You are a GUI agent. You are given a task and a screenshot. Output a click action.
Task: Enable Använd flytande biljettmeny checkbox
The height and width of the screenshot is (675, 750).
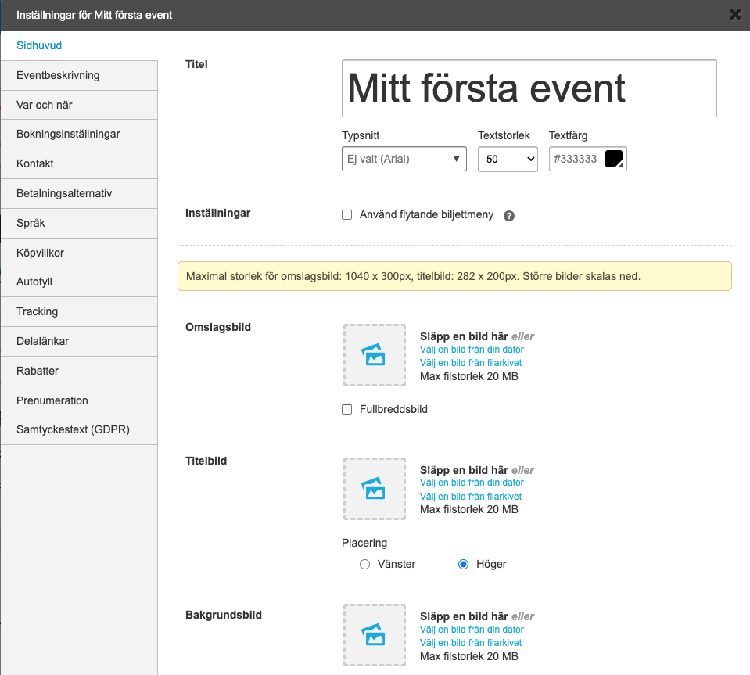(x=347, y=215)
